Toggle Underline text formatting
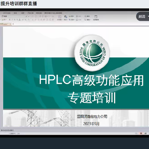149x149 pixels. point(15,20)
